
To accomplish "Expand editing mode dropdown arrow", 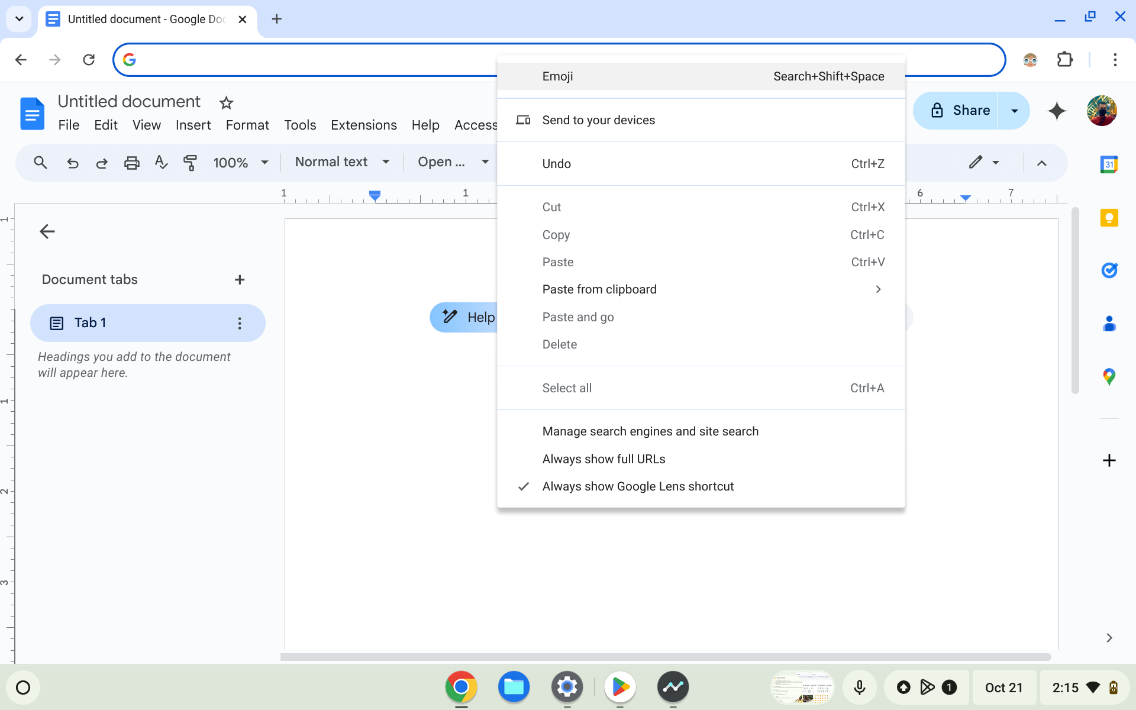I will (x=996, y=163).
